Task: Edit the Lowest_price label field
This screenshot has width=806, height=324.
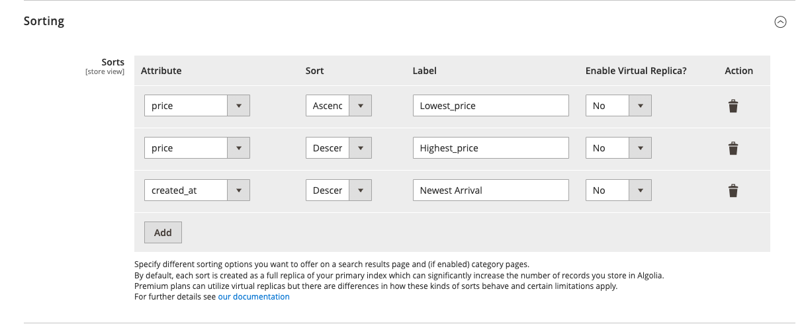Action: 490,106
